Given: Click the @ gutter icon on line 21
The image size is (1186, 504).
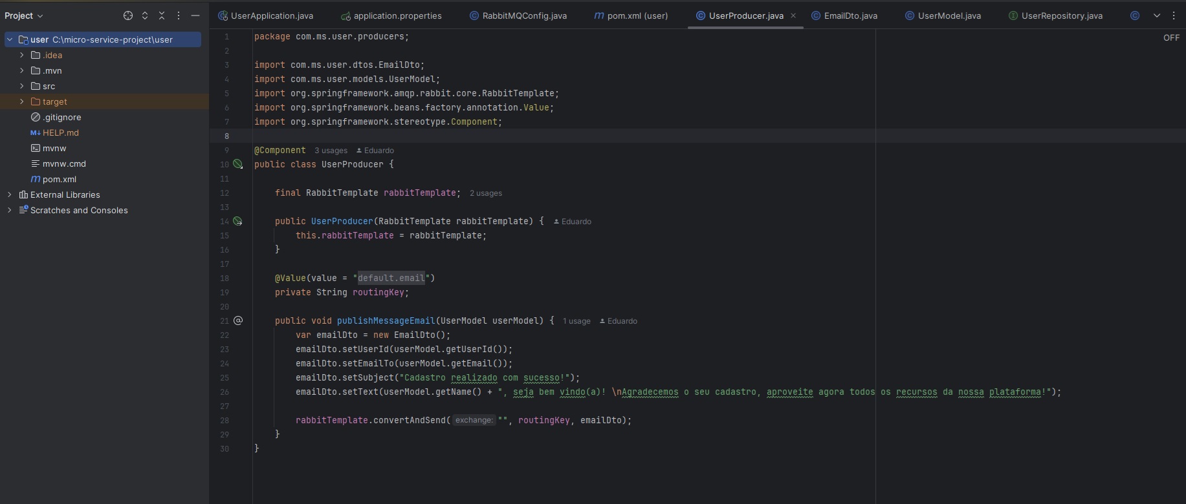Looking at the screenshot, I should click(x=238, y=321).
